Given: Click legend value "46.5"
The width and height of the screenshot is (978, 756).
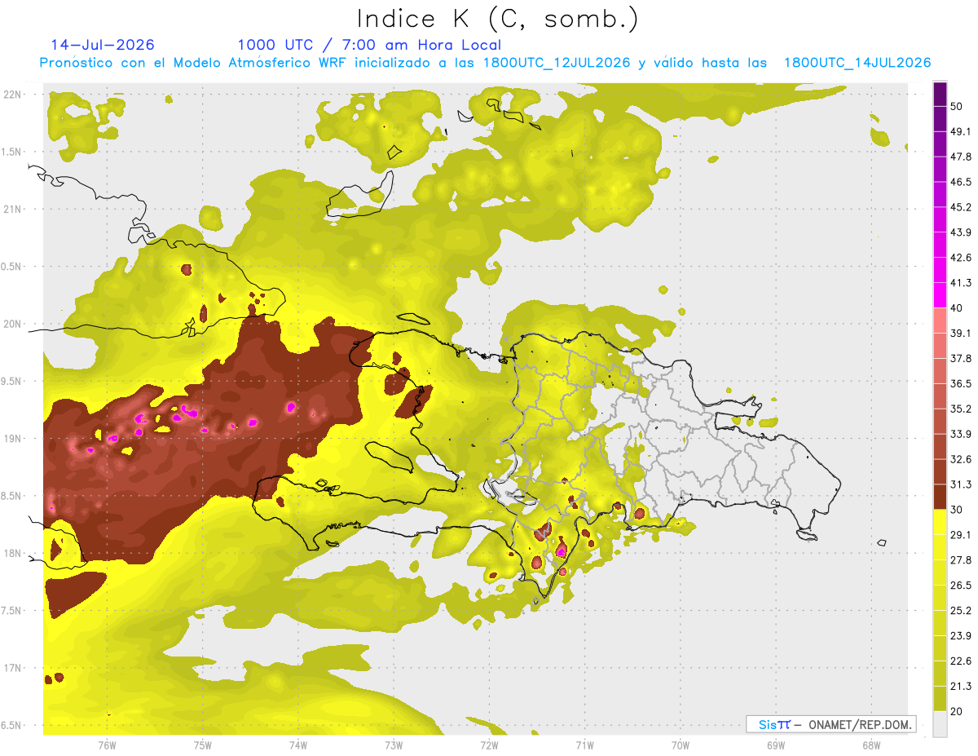Looking at the screenshot, I should [x=961, y=183].
